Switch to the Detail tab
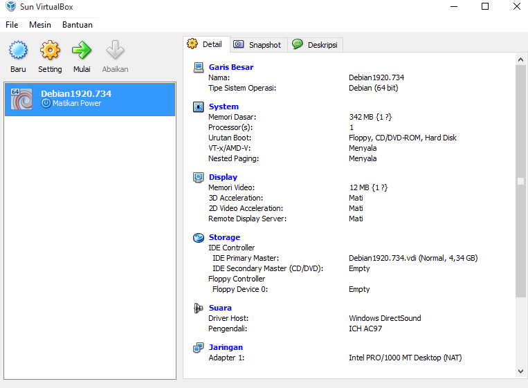 coord(207,44)
